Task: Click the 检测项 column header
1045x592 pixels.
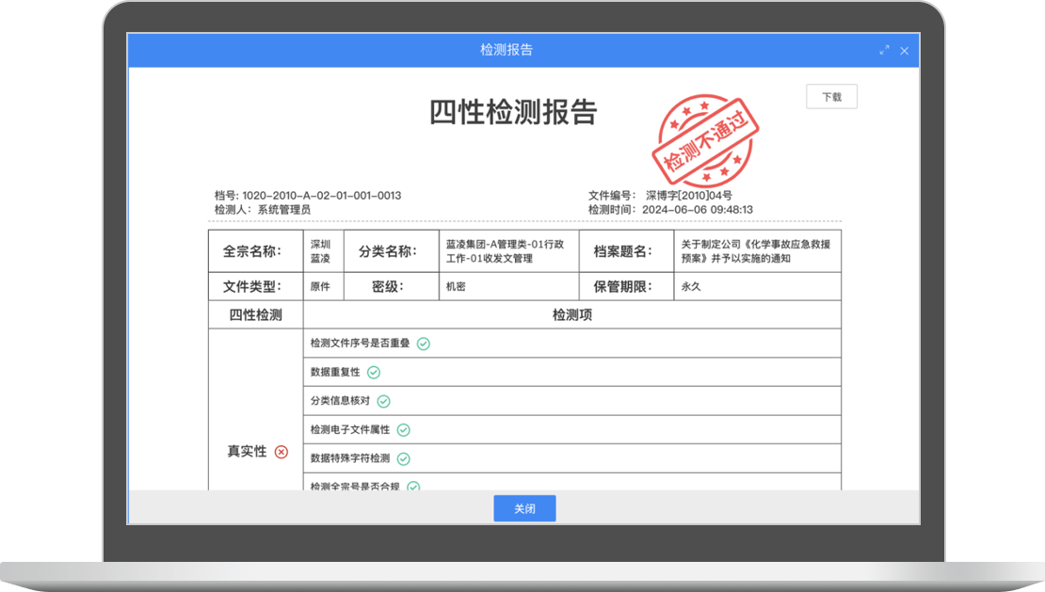Action: click(x=571, y=315)
